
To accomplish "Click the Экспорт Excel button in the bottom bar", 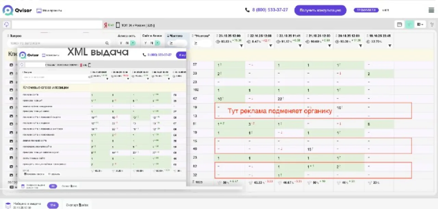I will [x=77, y=205].
